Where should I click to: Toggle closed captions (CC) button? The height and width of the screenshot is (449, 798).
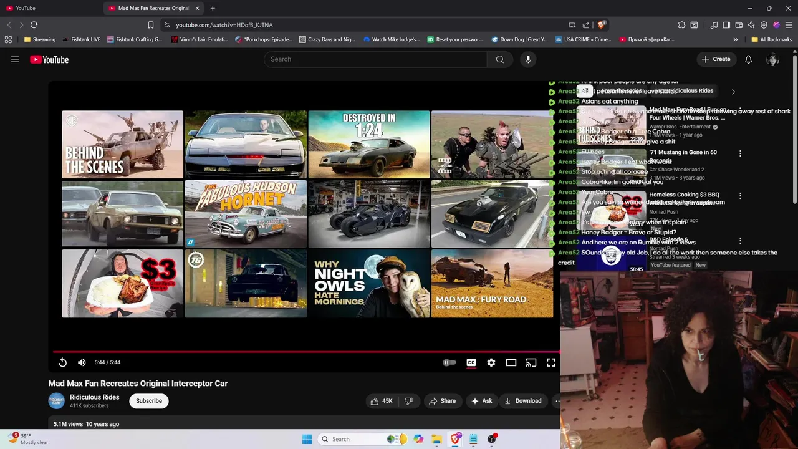tap(471, 362)
